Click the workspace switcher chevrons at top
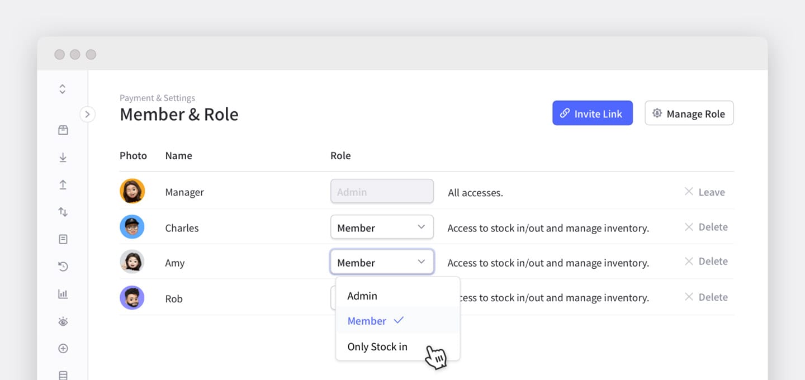This screenshot has height=380, width=805. pyautogui.click(x=61, y=88)
